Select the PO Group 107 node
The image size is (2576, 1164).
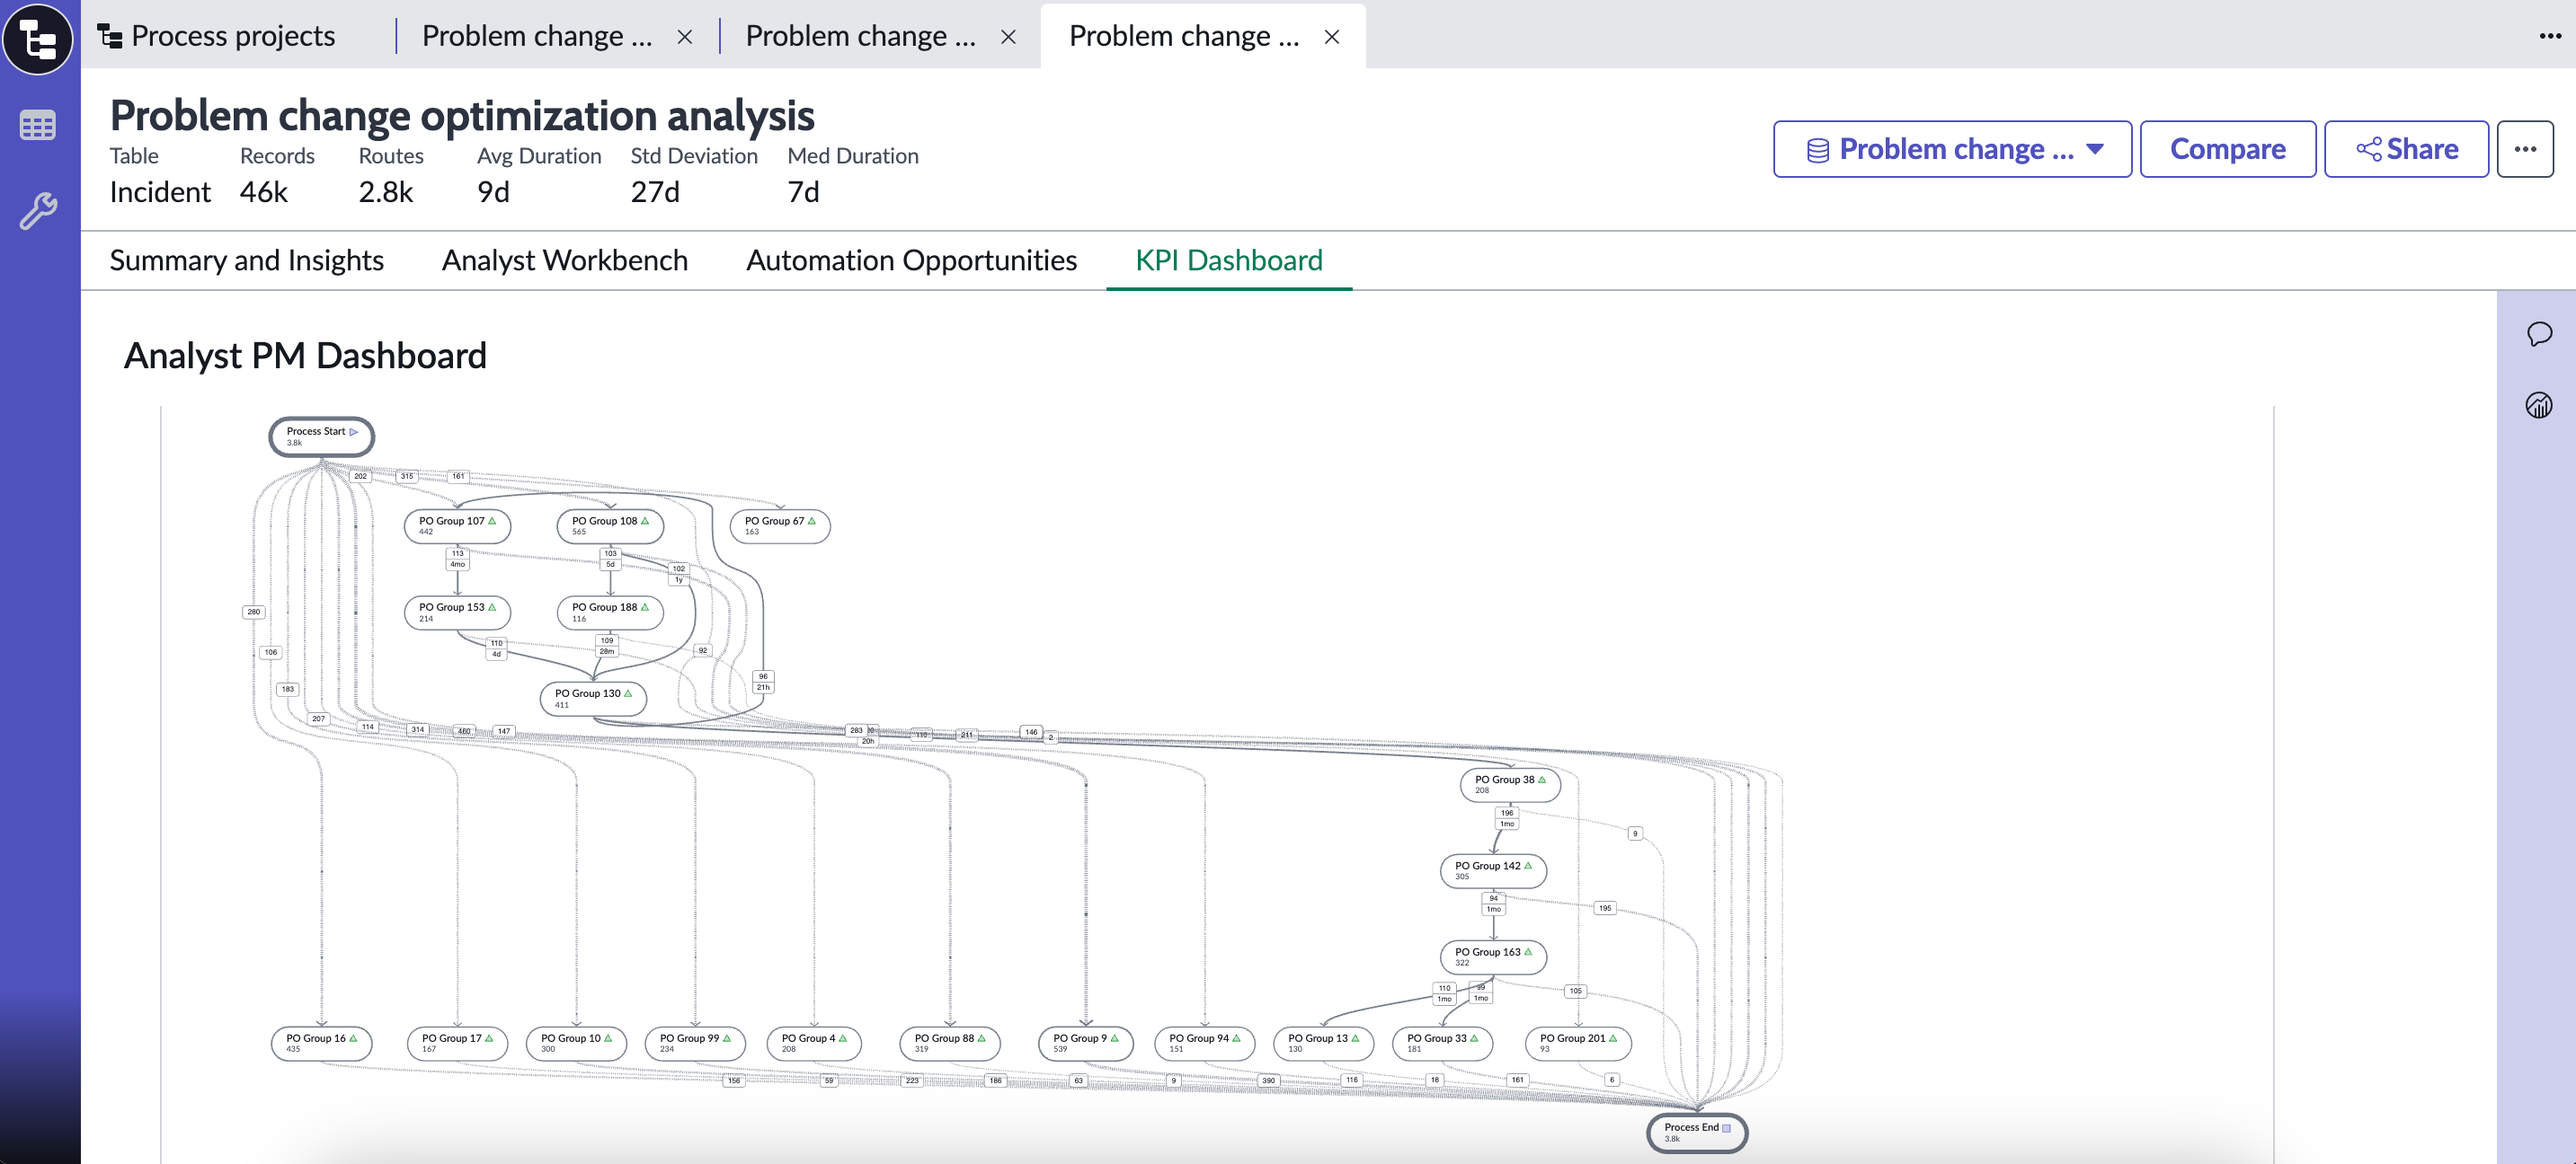pos(457,525)
